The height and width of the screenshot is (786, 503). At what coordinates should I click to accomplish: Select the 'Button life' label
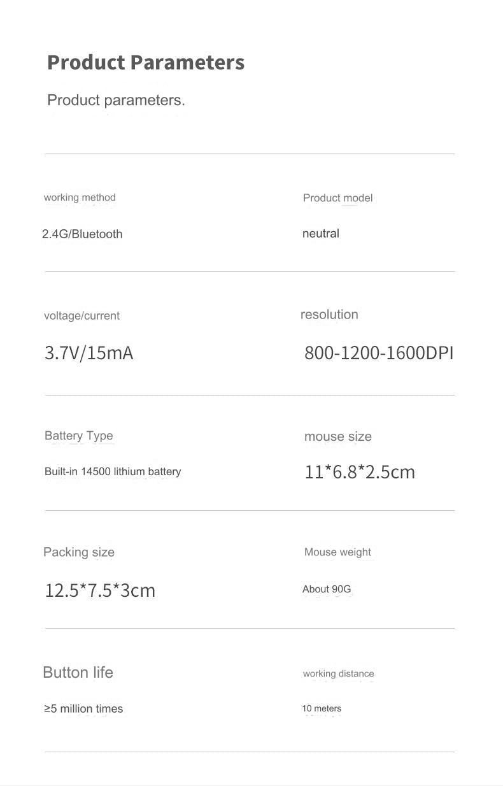pyautogui.click(x=78, y=673)
